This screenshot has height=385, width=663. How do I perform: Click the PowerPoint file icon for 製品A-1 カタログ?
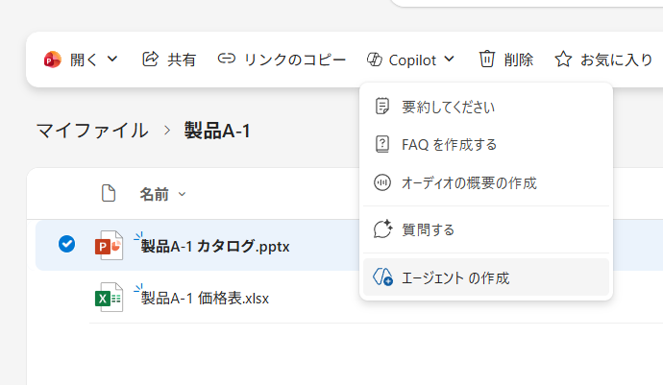tap(109, 245)
